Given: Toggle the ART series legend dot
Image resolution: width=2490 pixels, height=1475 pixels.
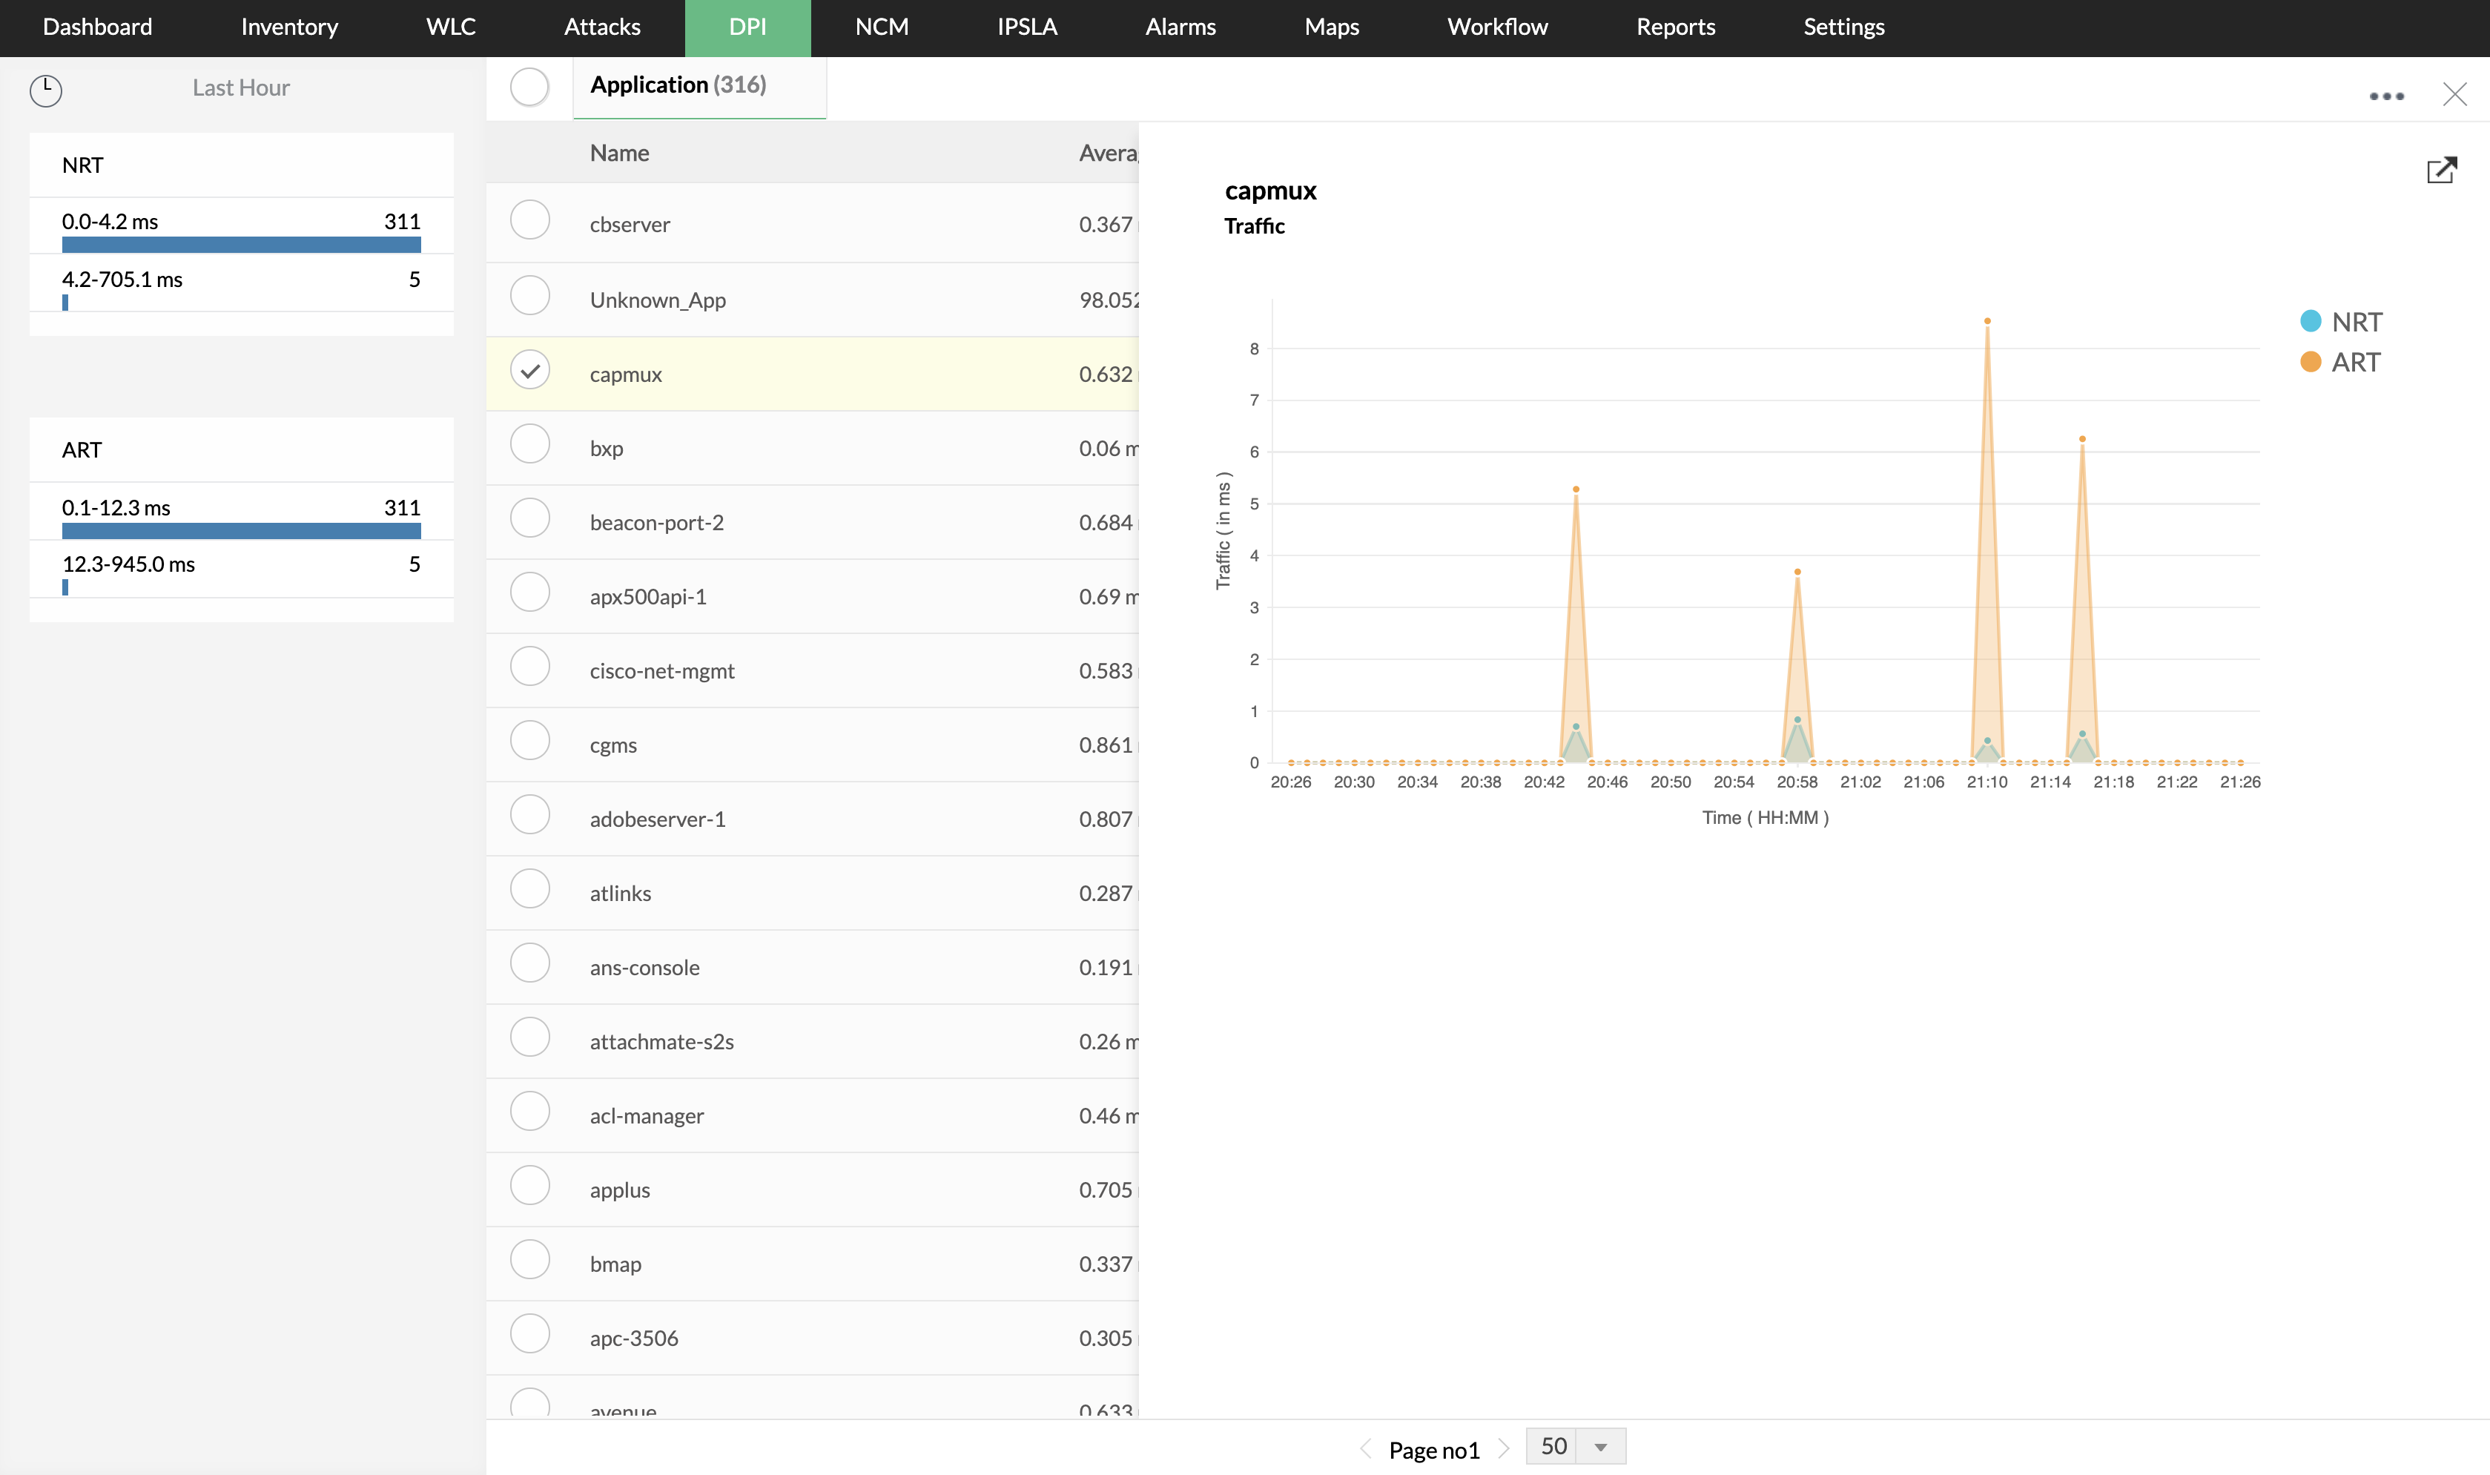Looking at the screenshot, I should (x=2310, y=362).
